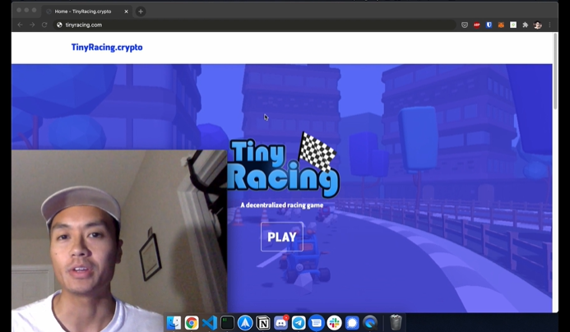Open Google Chrome from the dock
The width and height of the screenshot is (570, 332).
coord(192,323)
